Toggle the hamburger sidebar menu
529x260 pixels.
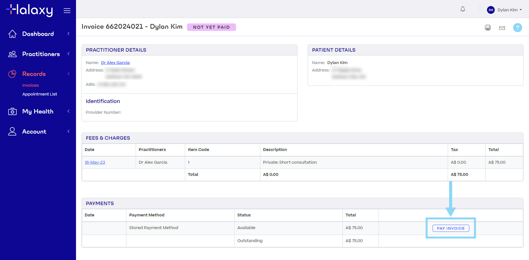[x=67, y=11]
